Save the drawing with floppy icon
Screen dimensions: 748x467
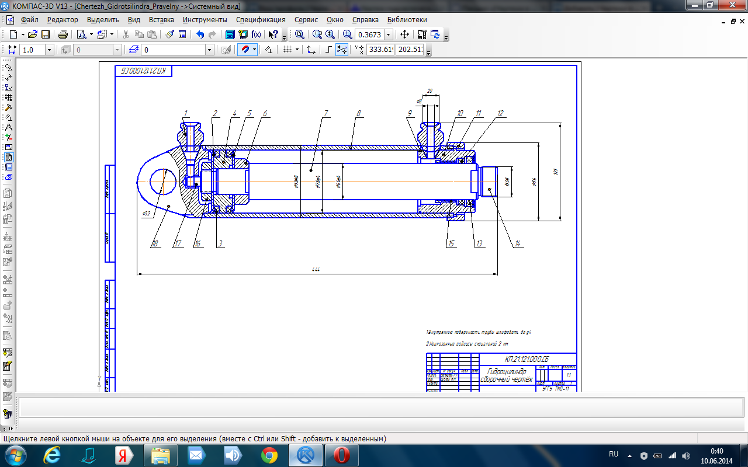pyautogui.click(x=45, y=34)
